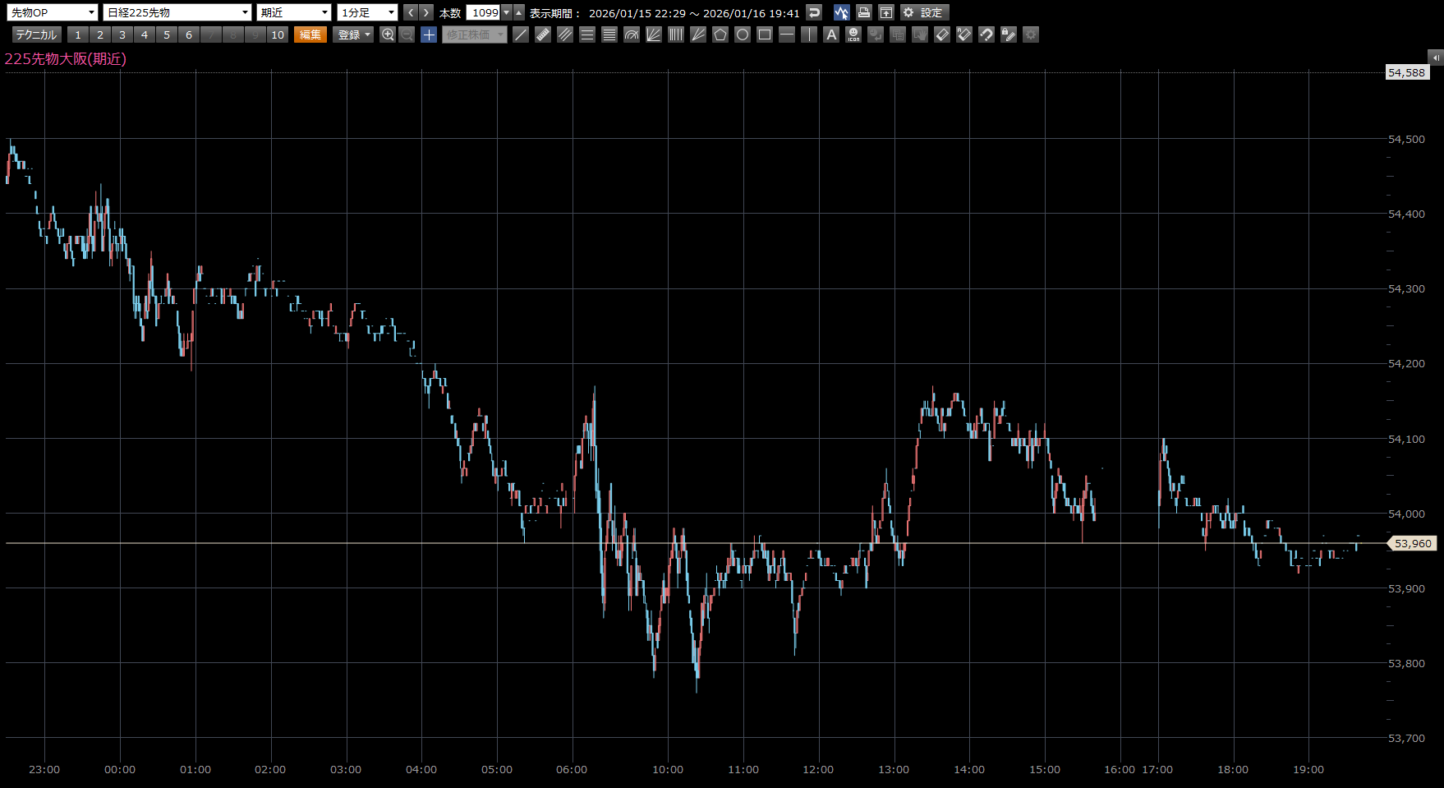
Task: Select technical preset number 10
Action: (x=278, y=35)
